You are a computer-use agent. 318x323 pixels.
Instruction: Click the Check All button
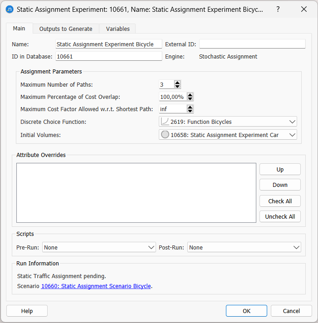(280, 201)
